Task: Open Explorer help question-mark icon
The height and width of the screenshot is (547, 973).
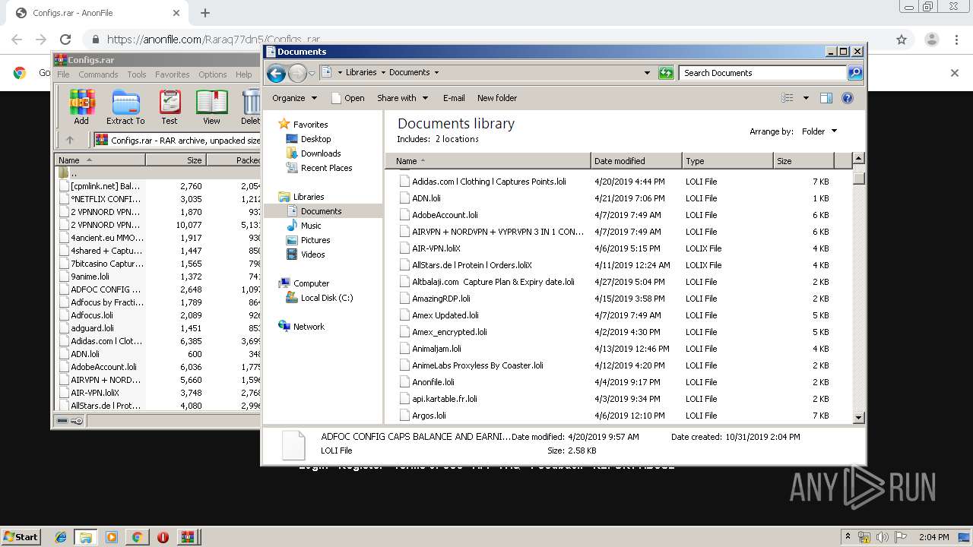Action: pyautogui.click(x=848, y=98)
